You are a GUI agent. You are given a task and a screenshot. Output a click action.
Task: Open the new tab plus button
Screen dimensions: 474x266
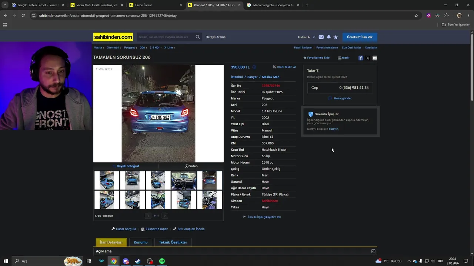307,5
